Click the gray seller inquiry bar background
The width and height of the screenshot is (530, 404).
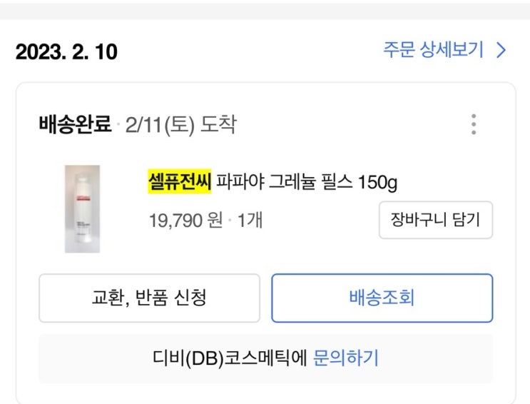pos(442,358)
